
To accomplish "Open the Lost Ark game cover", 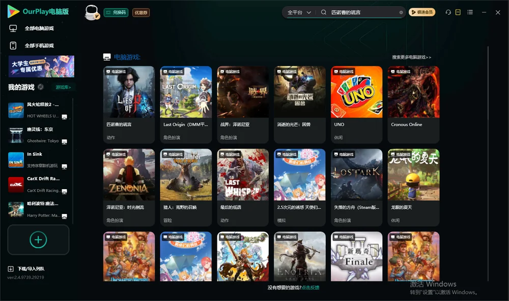I will pos(356,174).
